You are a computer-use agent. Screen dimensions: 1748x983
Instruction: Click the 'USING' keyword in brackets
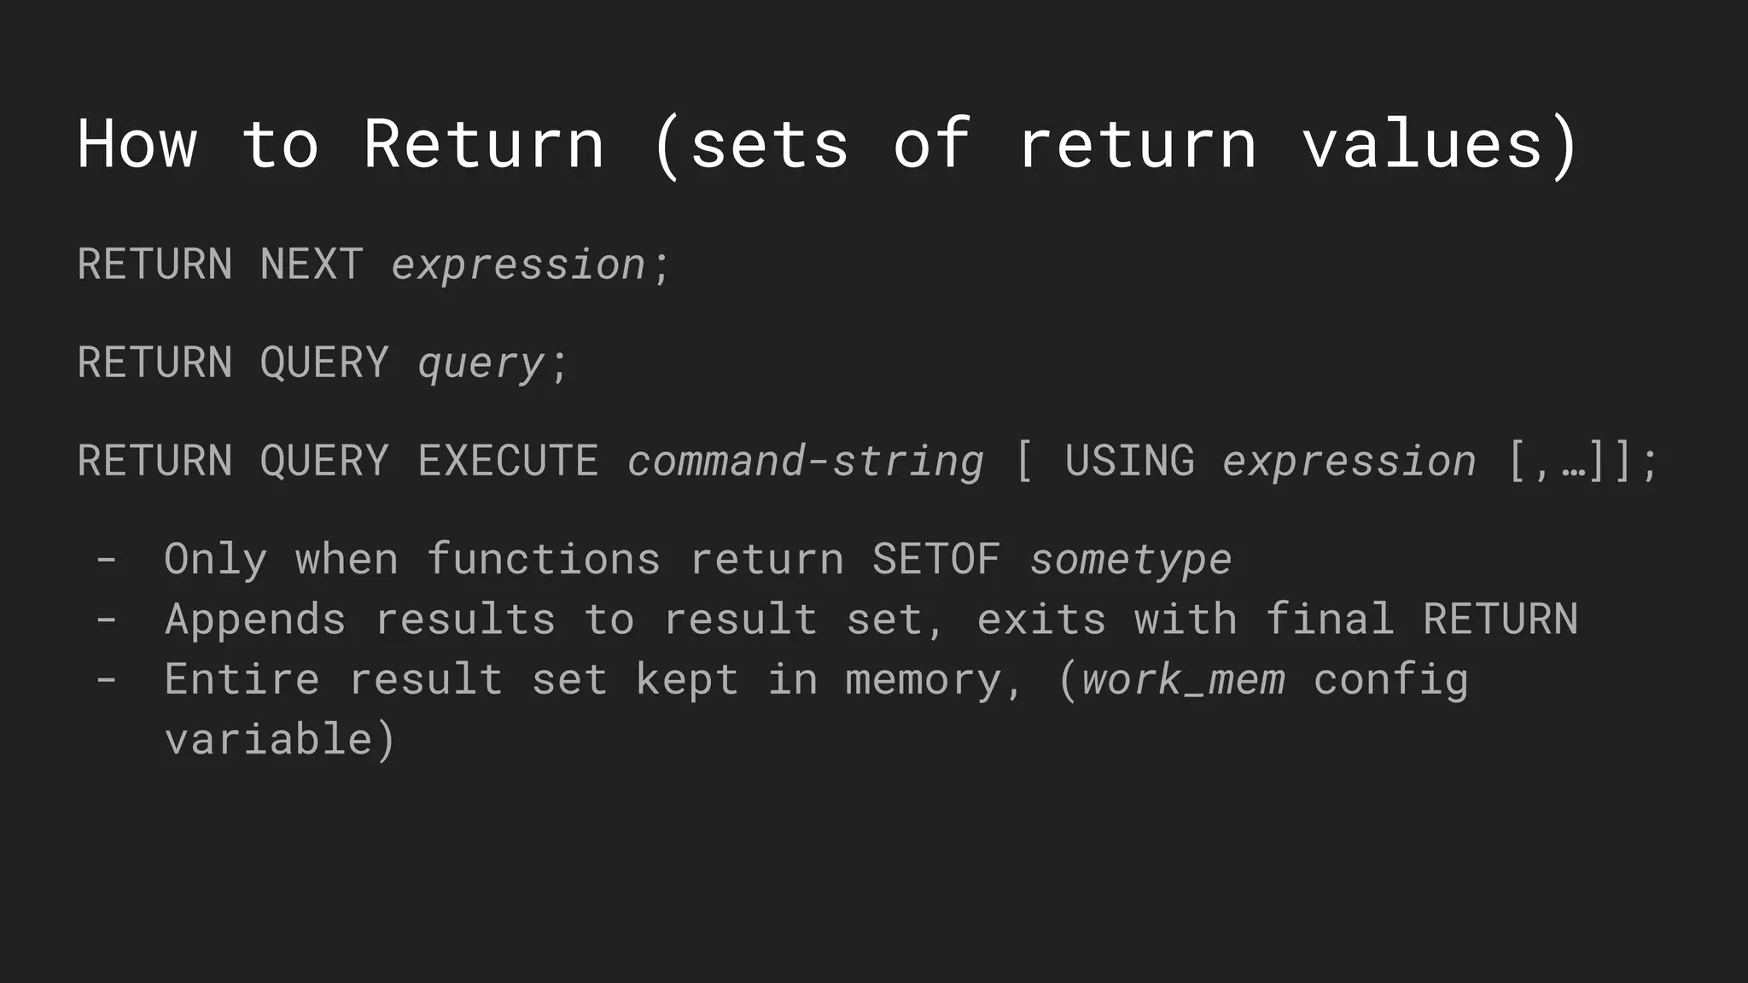[1130, 461]
